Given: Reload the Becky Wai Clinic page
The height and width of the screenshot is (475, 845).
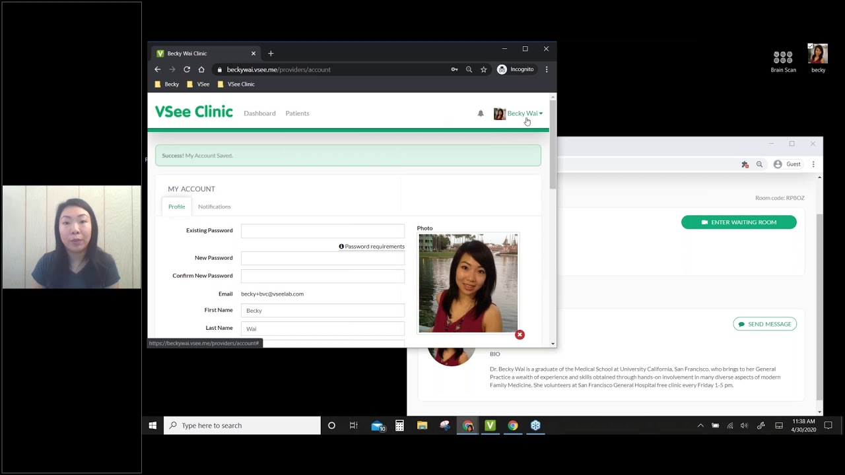Looking at the screenshot, I should click(187, 69).
